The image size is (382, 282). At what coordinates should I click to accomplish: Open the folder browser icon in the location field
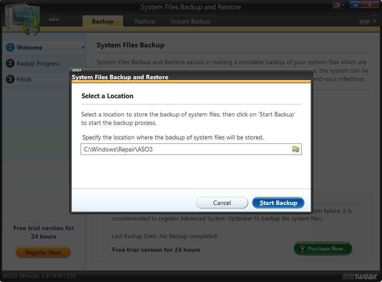(x=296, y=149)
